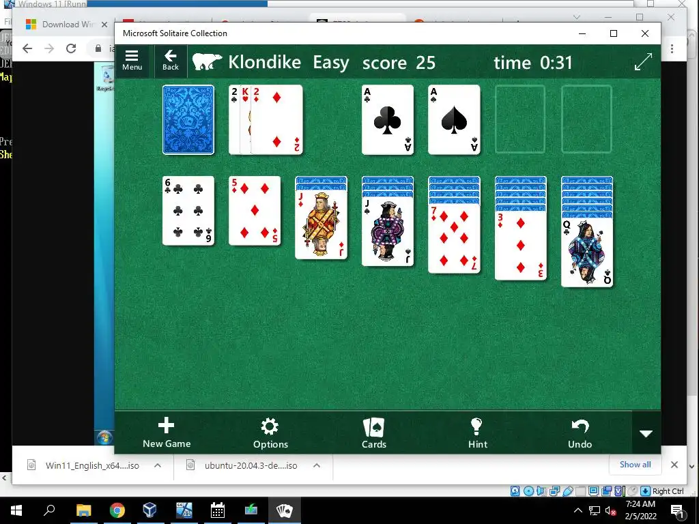
Task: Show all downloads
Action: [636, 464]
